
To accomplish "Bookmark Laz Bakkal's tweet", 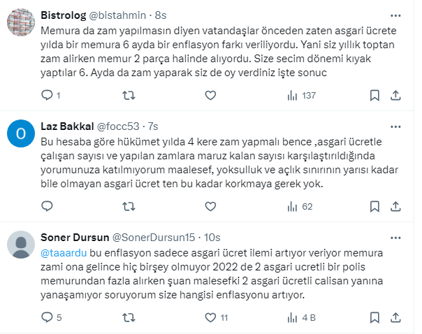I will click(375, 206).
